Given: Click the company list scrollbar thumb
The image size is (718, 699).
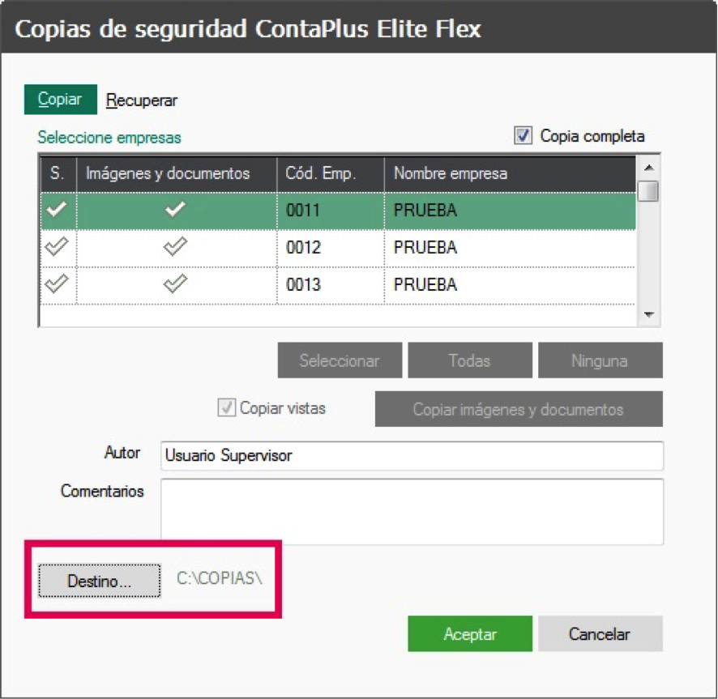Looking at the screenshot, I should pyautogui.click(x=648, y=191).
